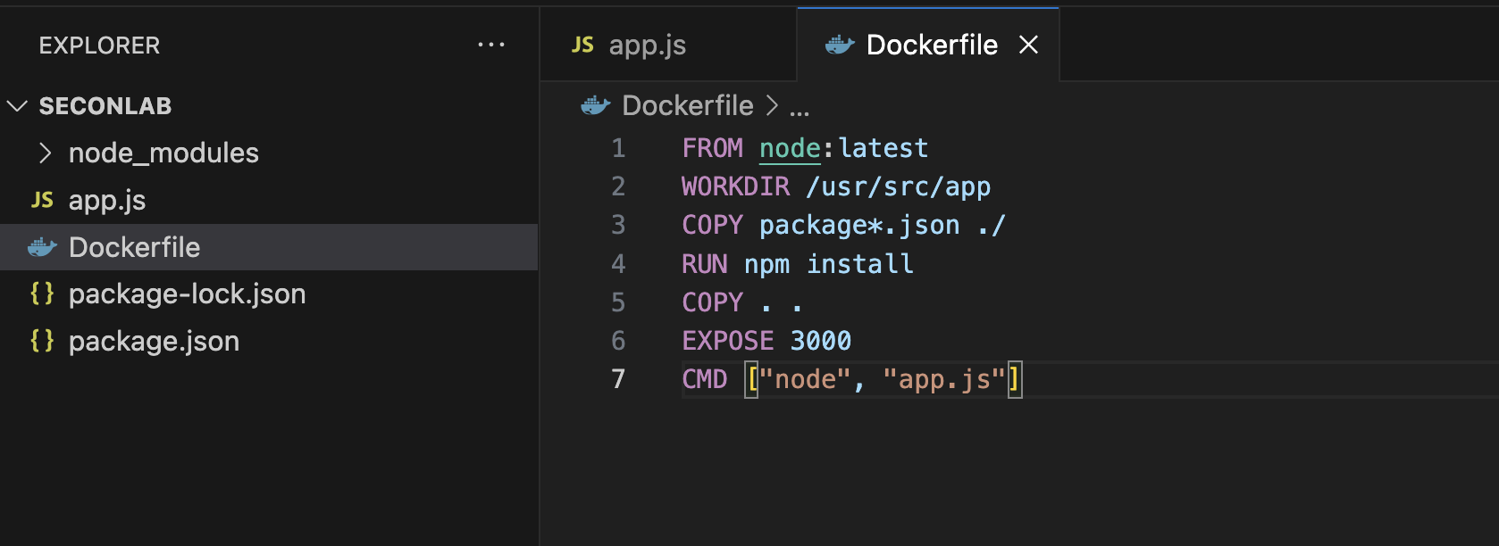
Task: Click the "app.js" string on line 7
Action: (944, 379)
